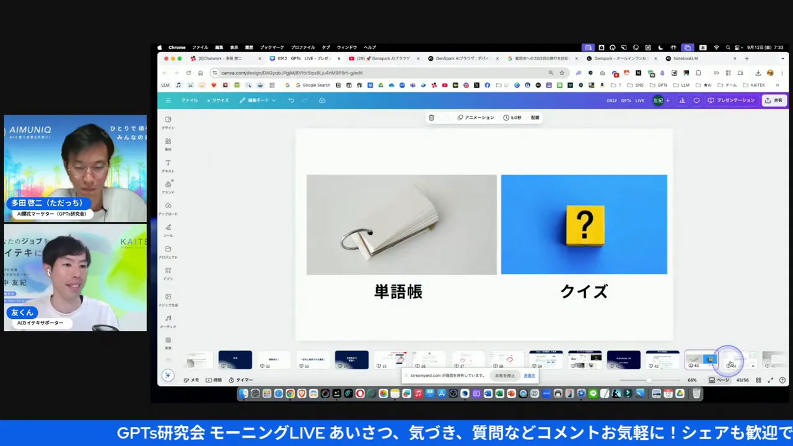Open the analytics bar chart icon
Viewport: 793px width, 446px height.
click(x=682, y=100)
